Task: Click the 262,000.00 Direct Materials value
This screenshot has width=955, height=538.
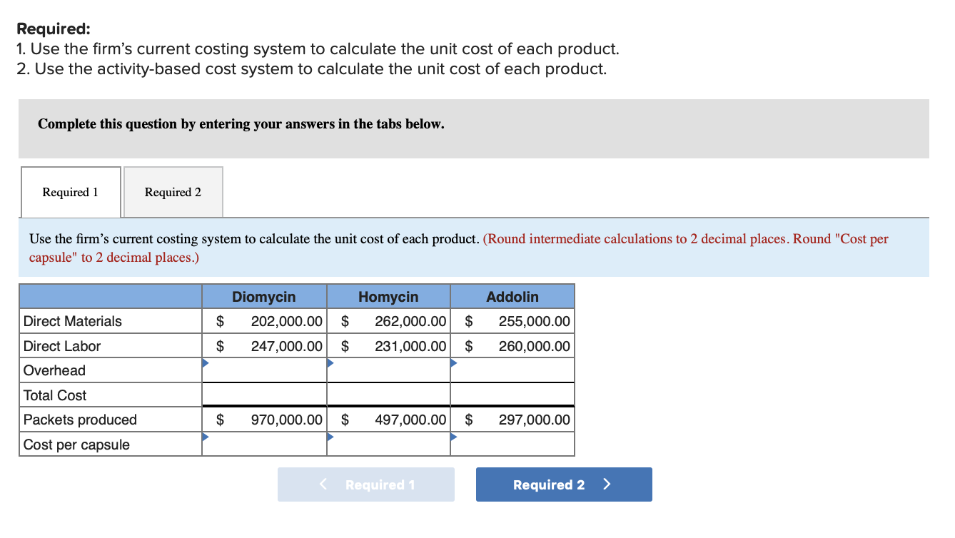Action: tap(411, 321)
